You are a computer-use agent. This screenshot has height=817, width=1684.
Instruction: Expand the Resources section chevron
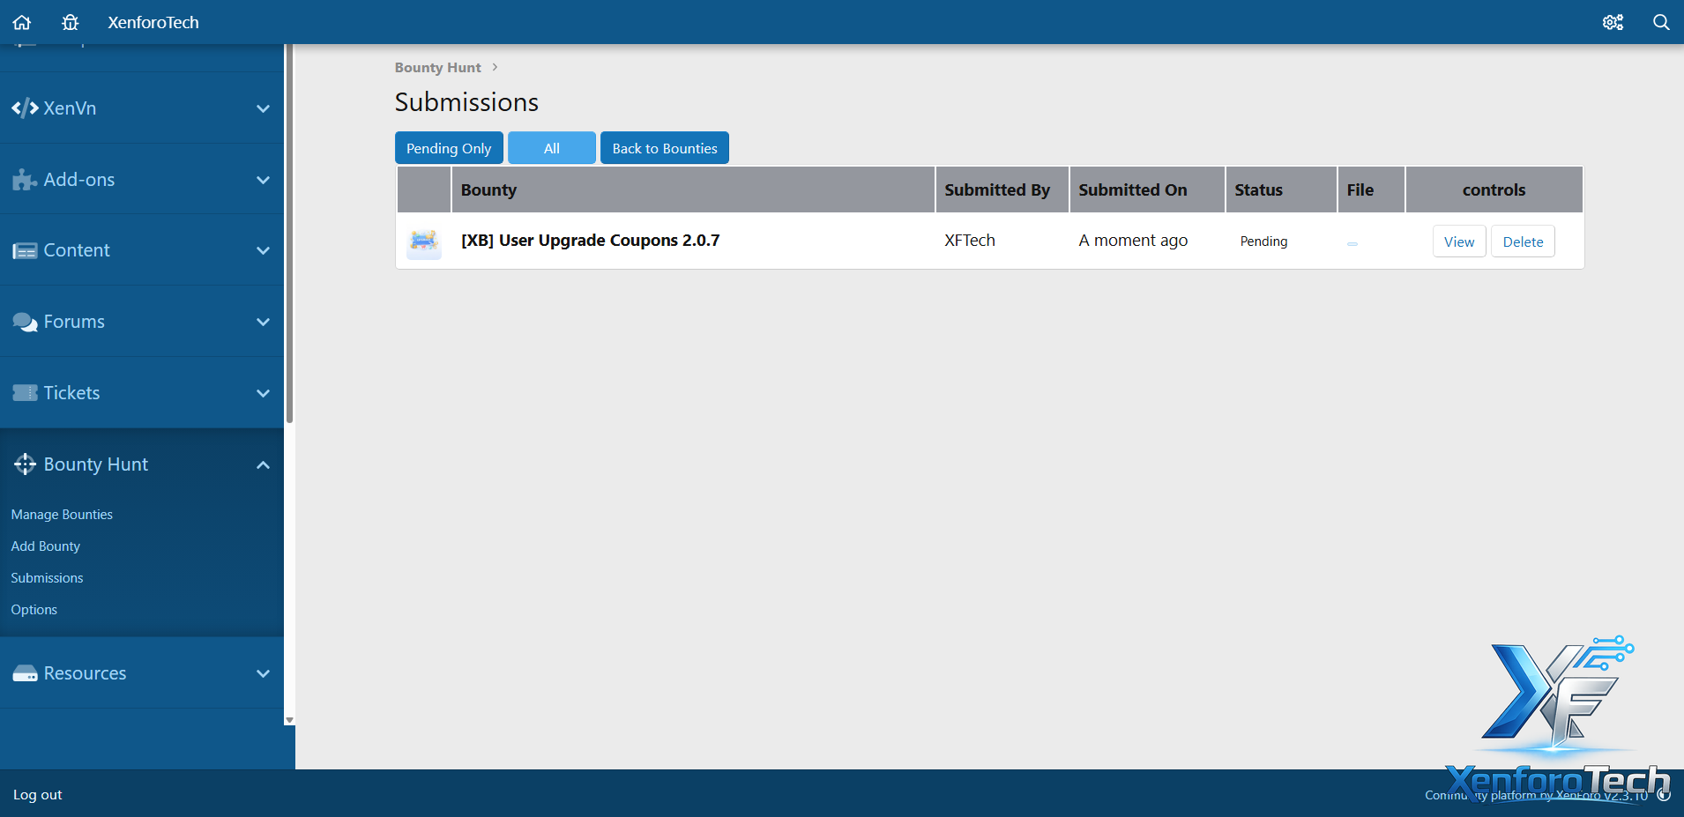point(263,673)
